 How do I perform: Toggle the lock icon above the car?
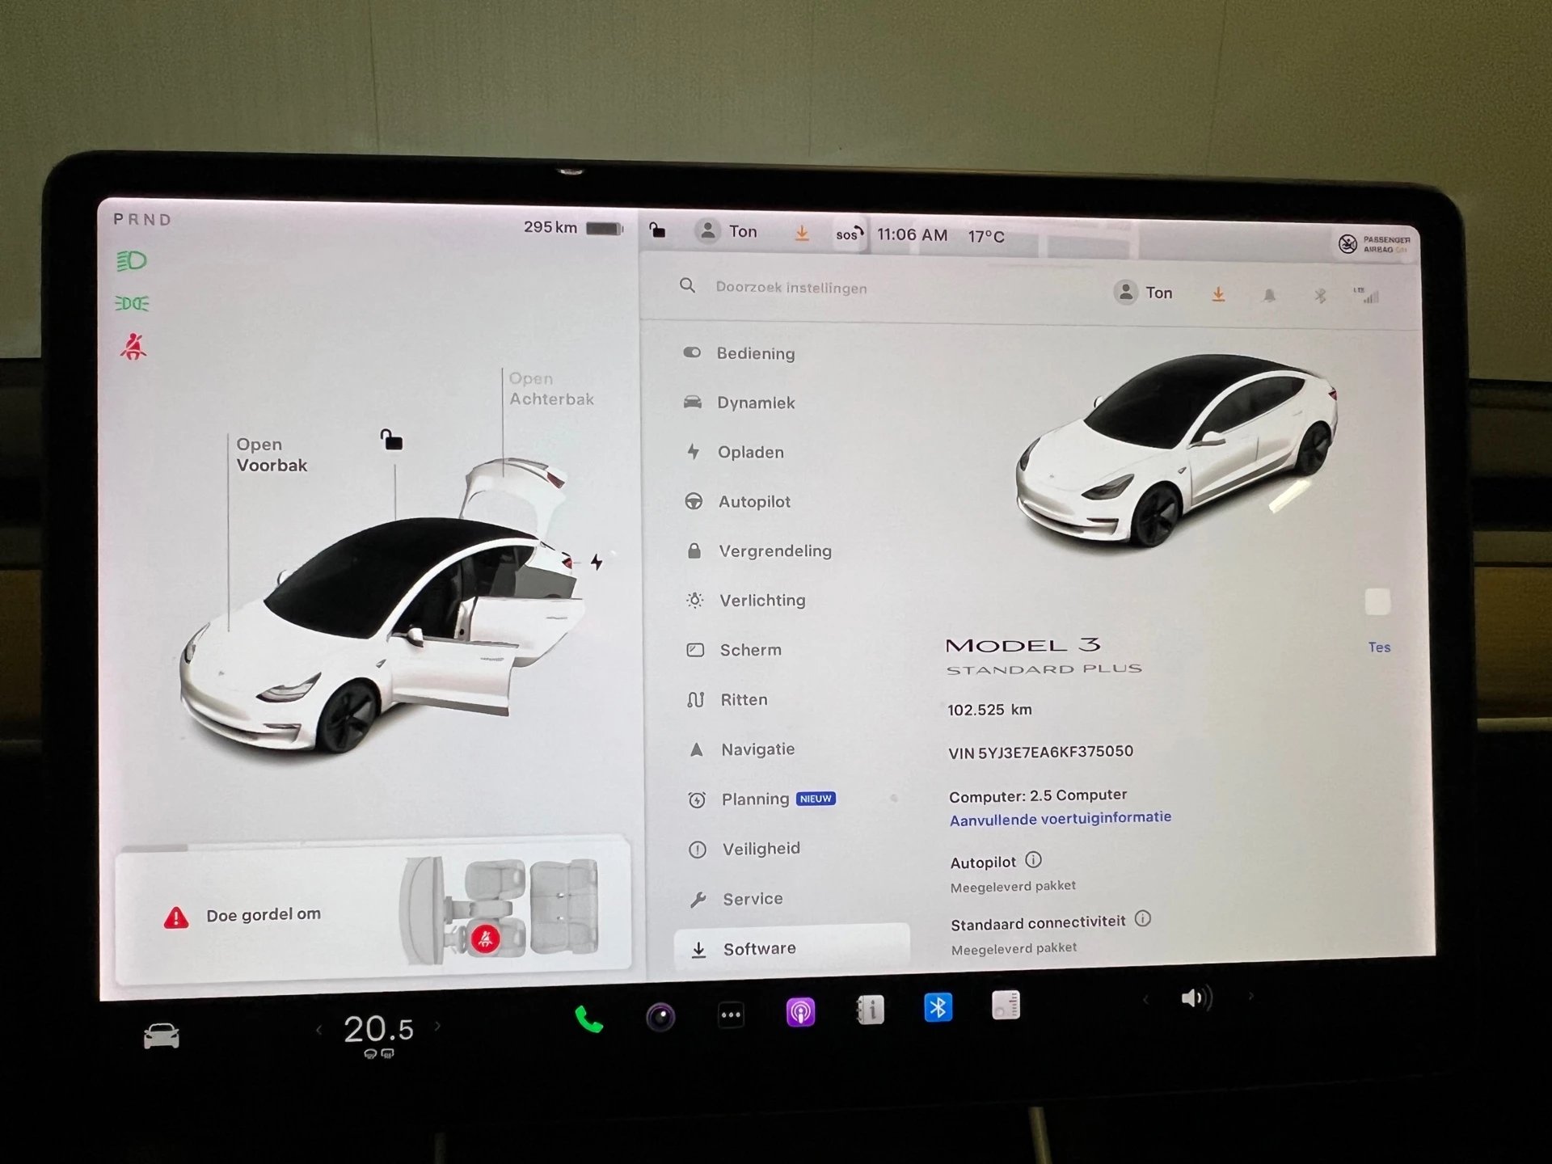(x=391, y=440)
